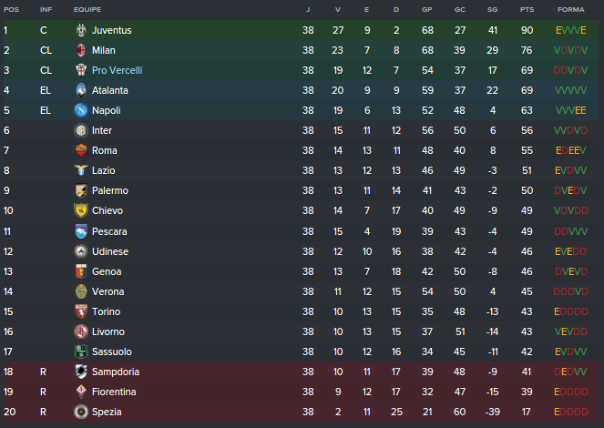
Task: Open the Pro Vercelli team link
Action: tap(117, 70)
